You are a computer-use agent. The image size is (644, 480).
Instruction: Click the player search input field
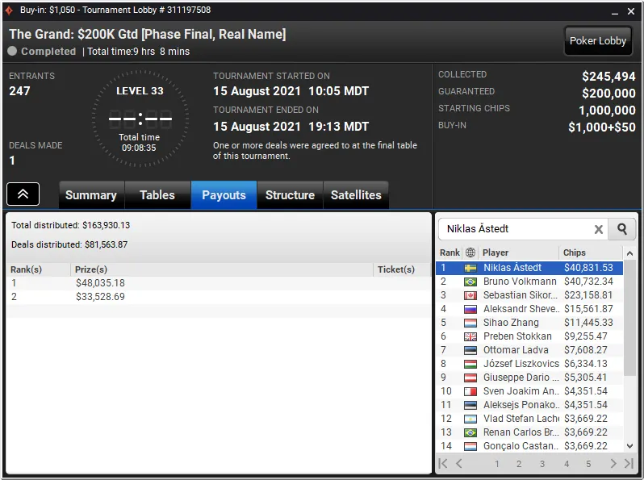(x=517, y=229)
